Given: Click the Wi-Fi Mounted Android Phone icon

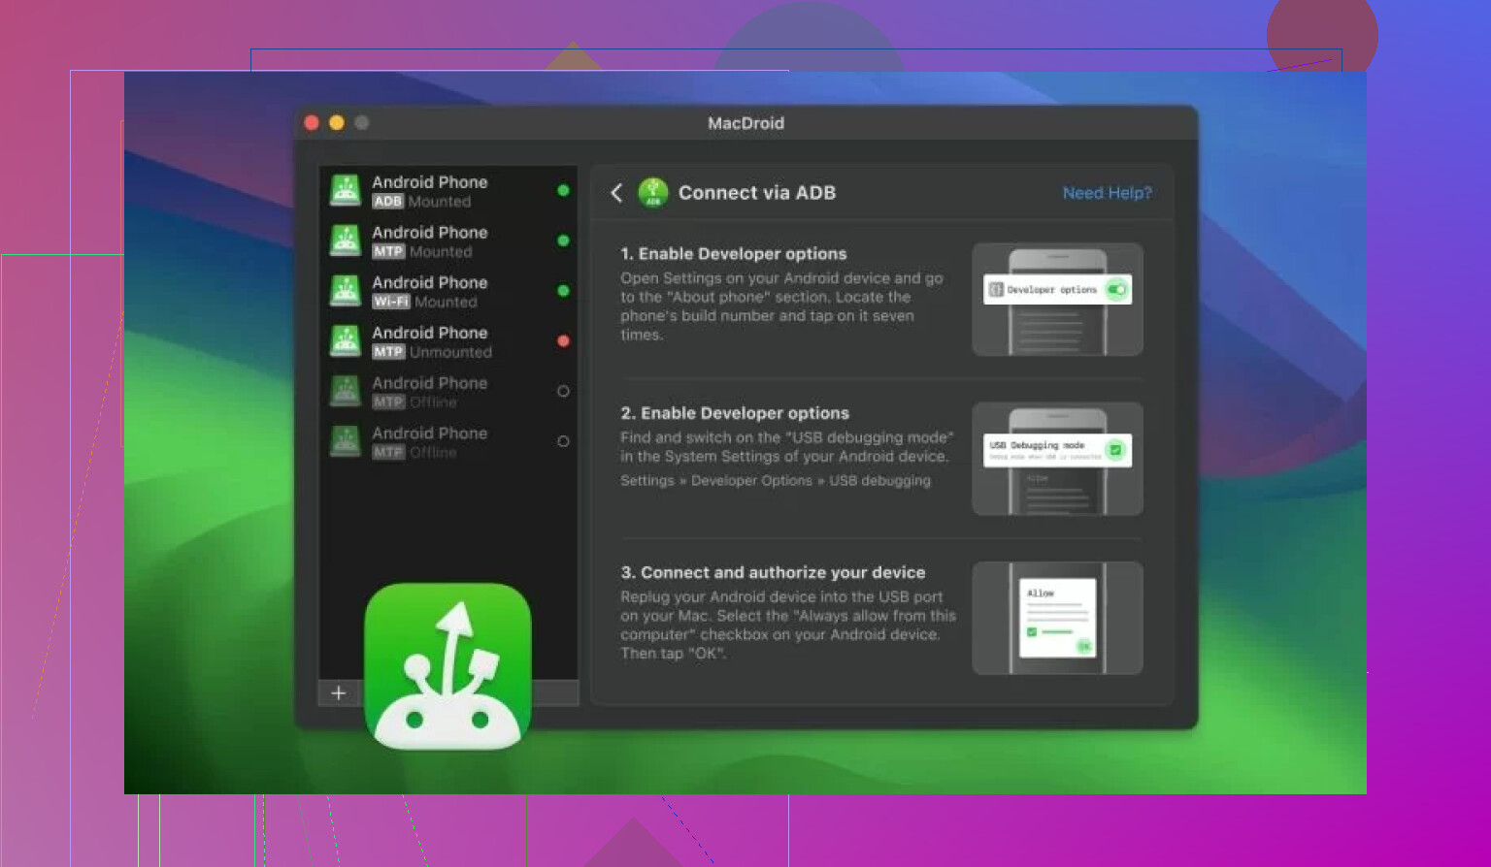Looking at the screenshot, I should pos(346,291).
